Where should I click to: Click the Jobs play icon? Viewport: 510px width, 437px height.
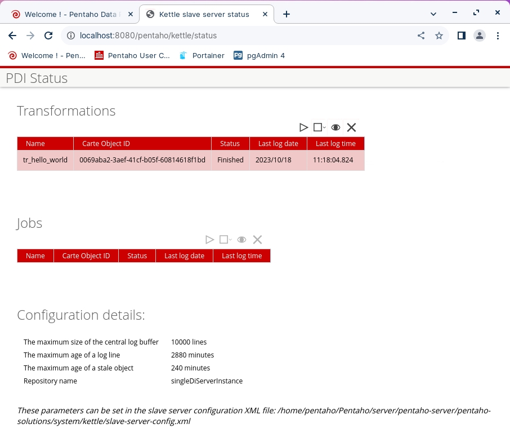210,240
